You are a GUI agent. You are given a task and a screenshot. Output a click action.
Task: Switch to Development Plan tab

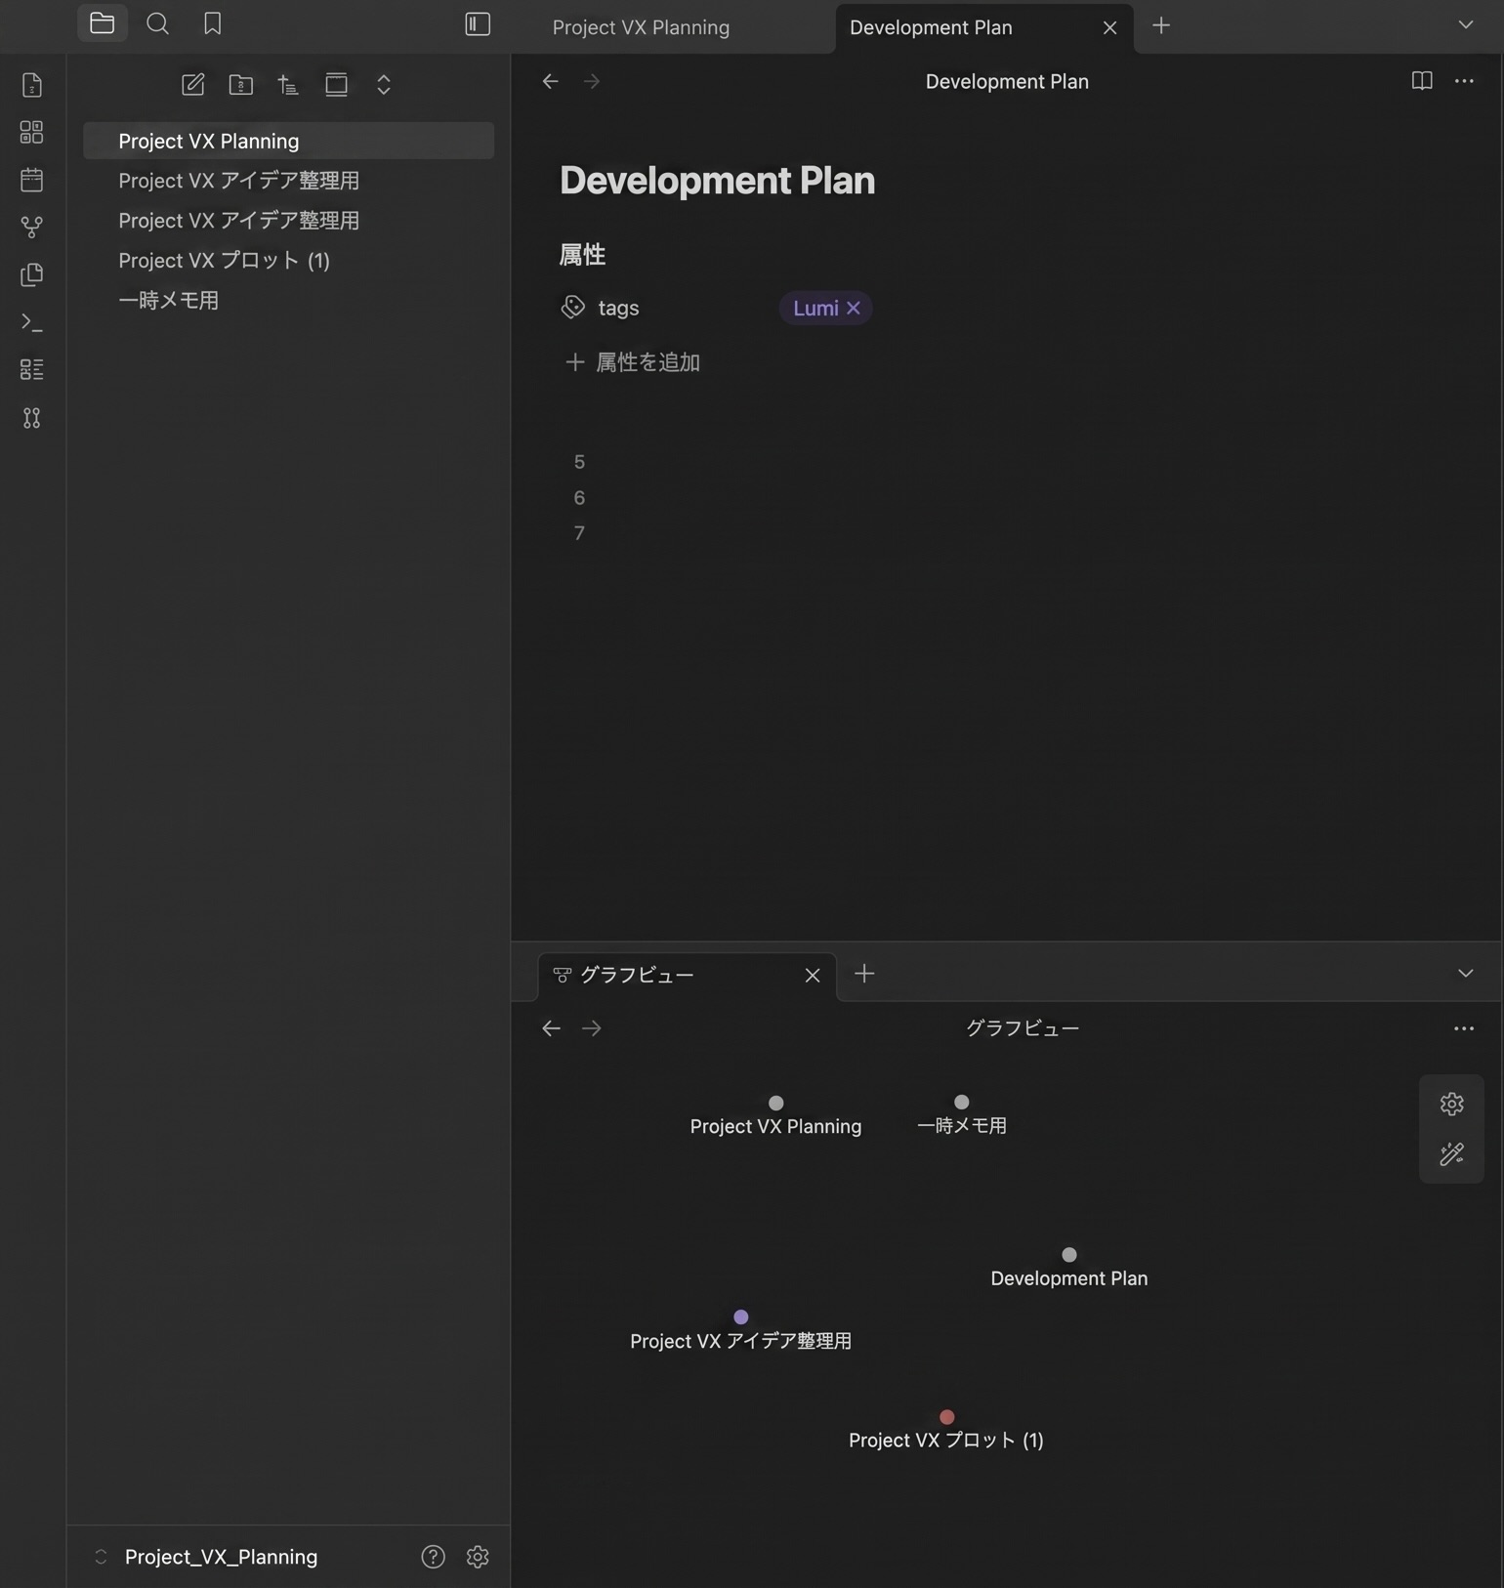click(x=931, y=27)
